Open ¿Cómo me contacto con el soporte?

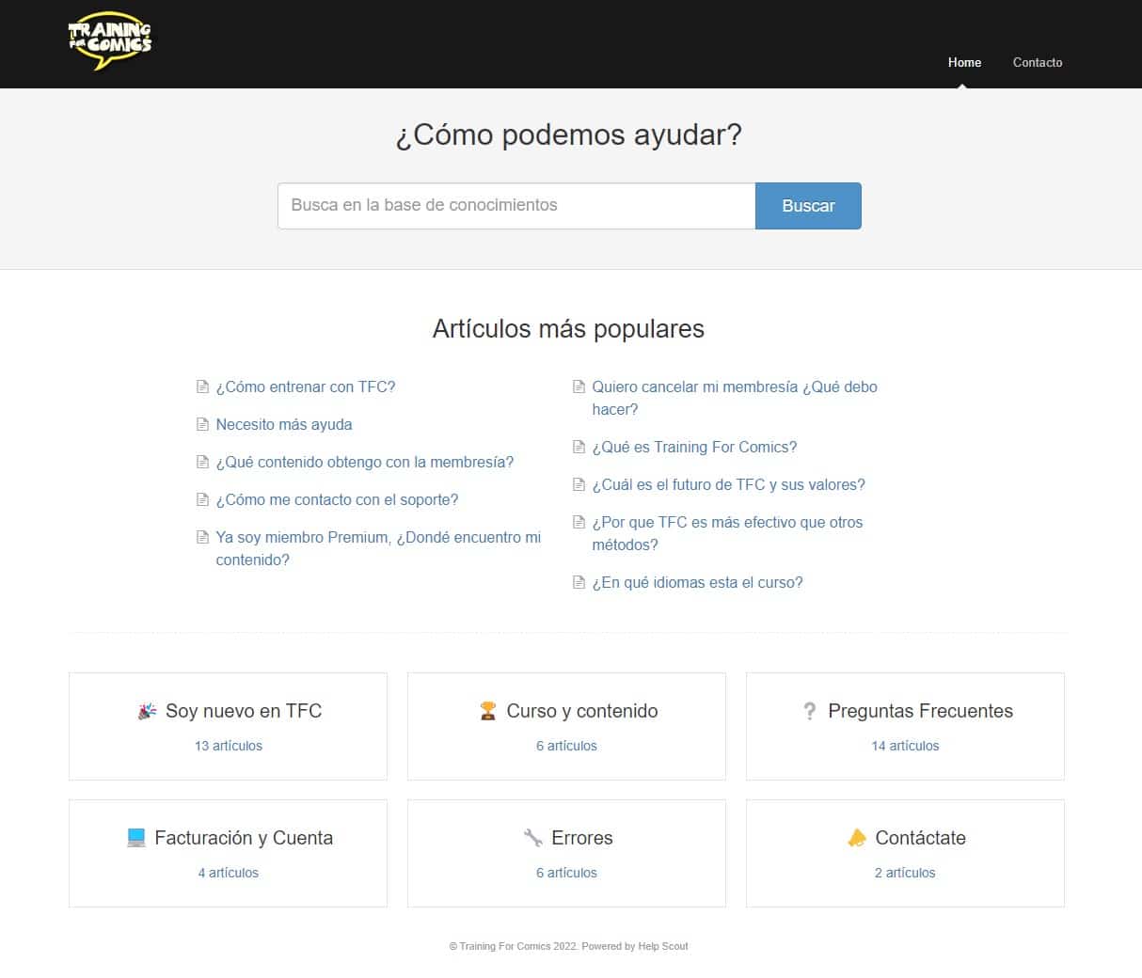click(337, 499)
